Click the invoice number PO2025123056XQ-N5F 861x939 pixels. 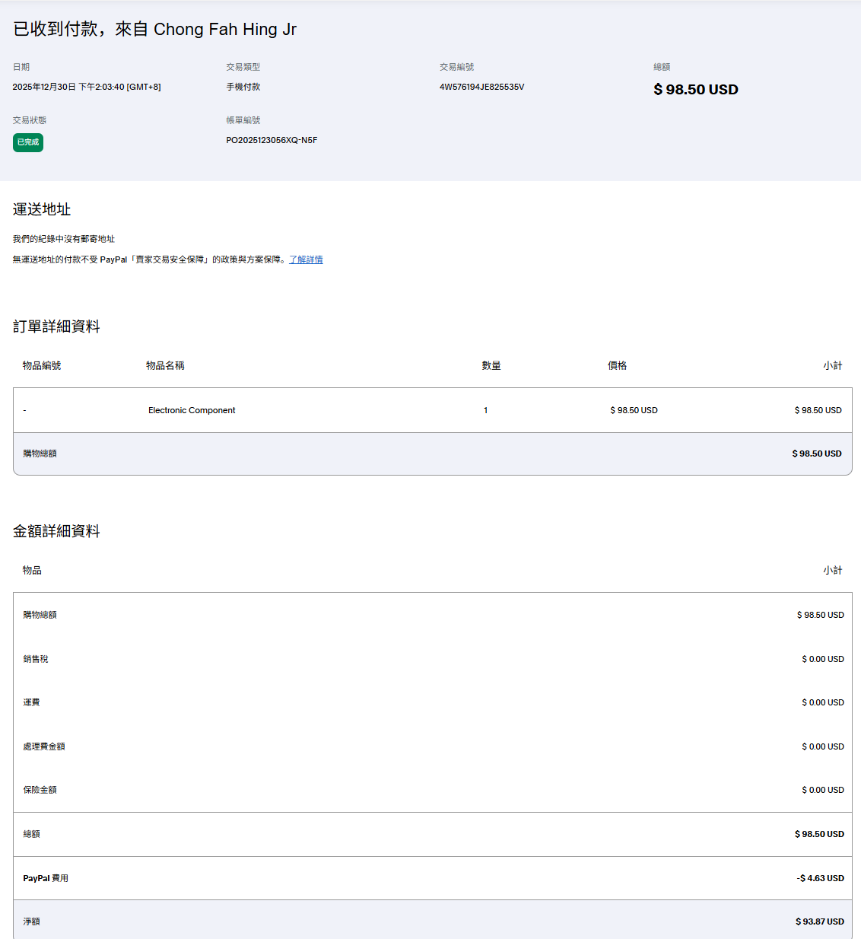click(x=272, y=140)
